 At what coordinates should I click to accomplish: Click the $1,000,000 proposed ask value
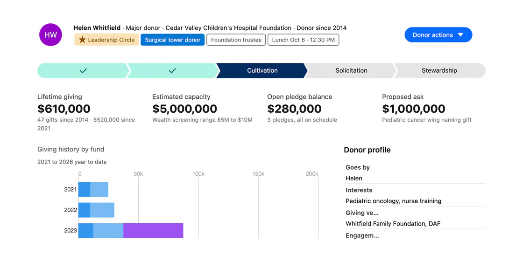click(x=414, y=109)
